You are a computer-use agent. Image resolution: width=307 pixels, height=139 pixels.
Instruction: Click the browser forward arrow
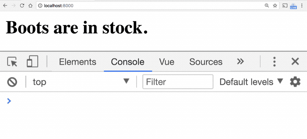point(14,6)
